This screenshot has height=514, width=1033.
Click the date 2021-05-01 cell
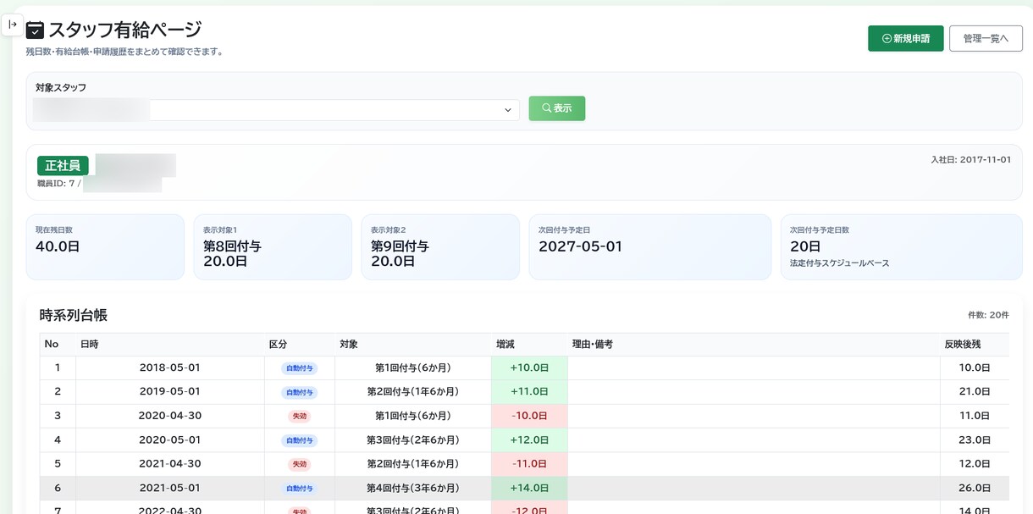coord(170,488)
